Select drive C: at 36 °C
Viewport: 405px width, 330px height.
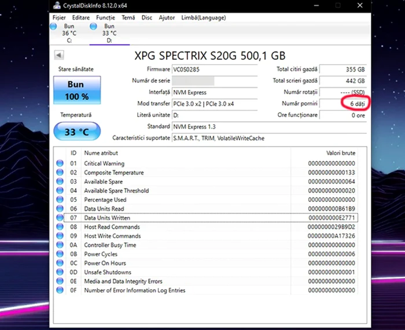(69, 33)
